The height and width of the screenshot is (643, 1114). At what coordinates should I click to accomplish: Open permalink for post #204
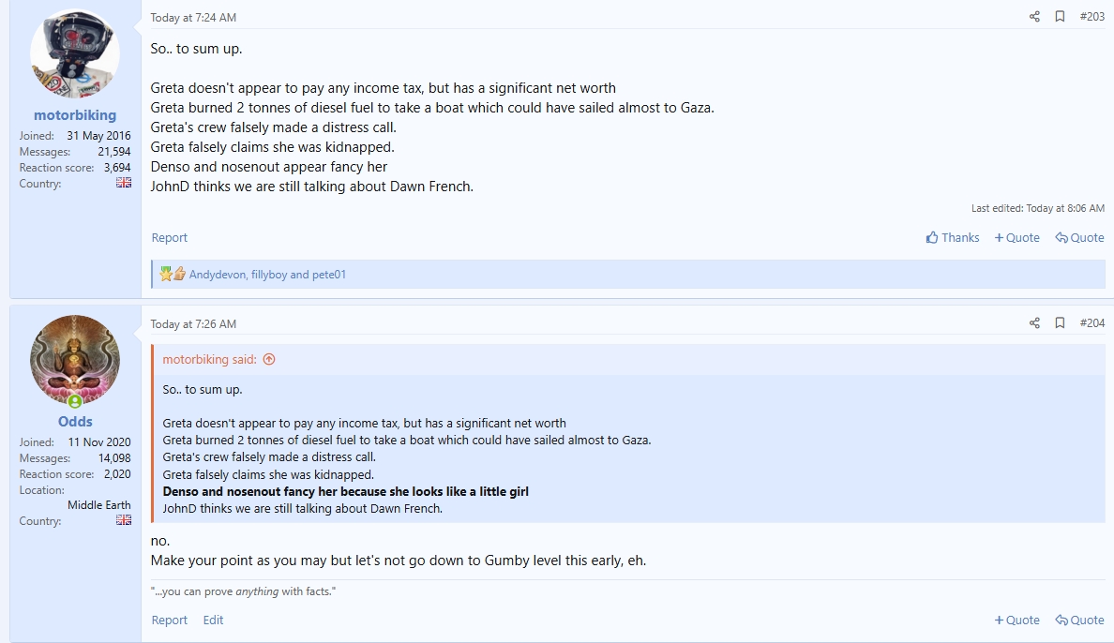coord(1092,323)
